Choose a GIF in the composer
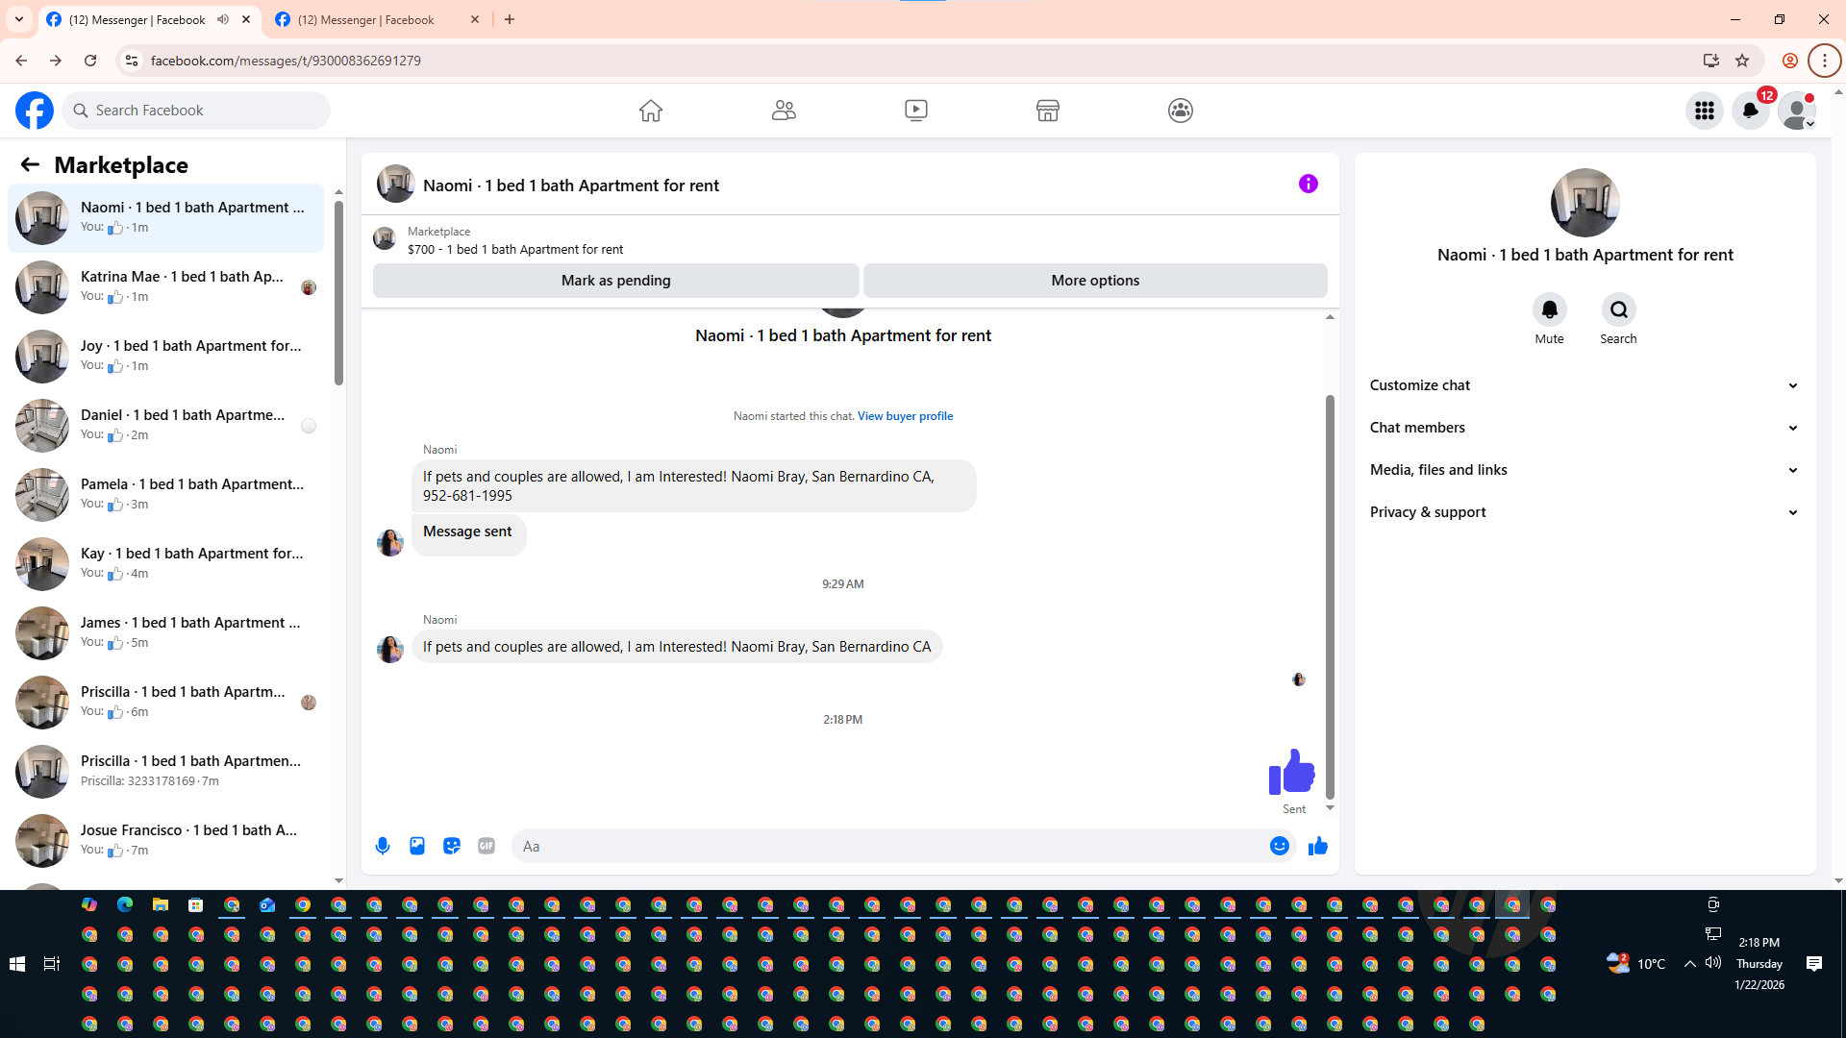Image resolution: width=1846 pixels, height=1038 pixels. (x=486, y=846)
